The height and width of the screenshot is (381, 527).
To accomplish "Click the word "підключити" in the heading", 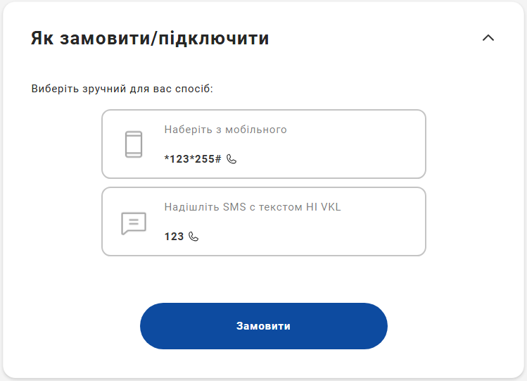I will [214, 38].
